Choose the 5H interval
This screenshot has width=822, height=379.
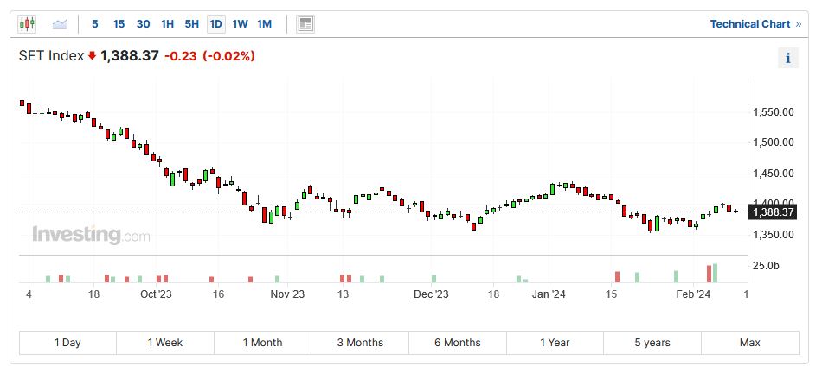coord(192,24)
